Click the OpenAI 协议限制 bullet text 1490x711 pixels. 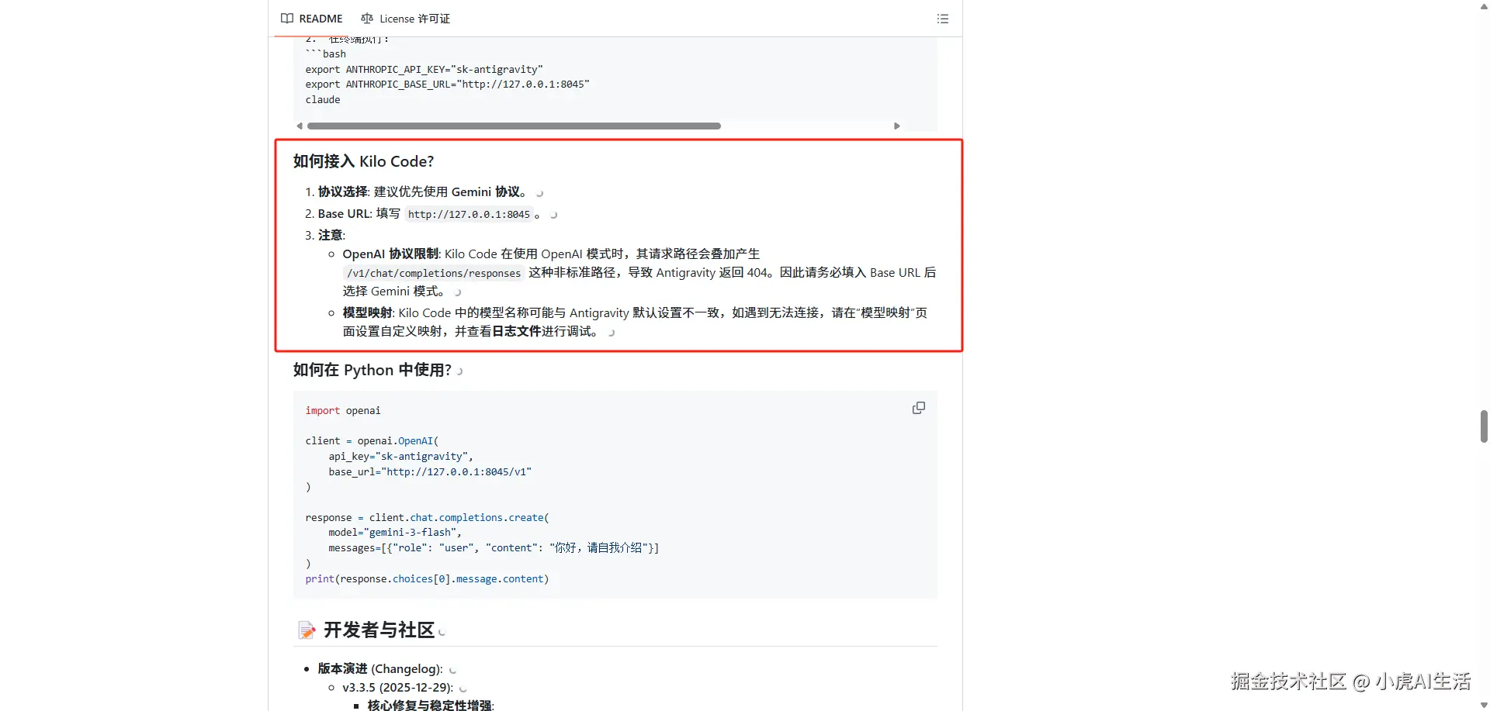click(x=639, y=272)
